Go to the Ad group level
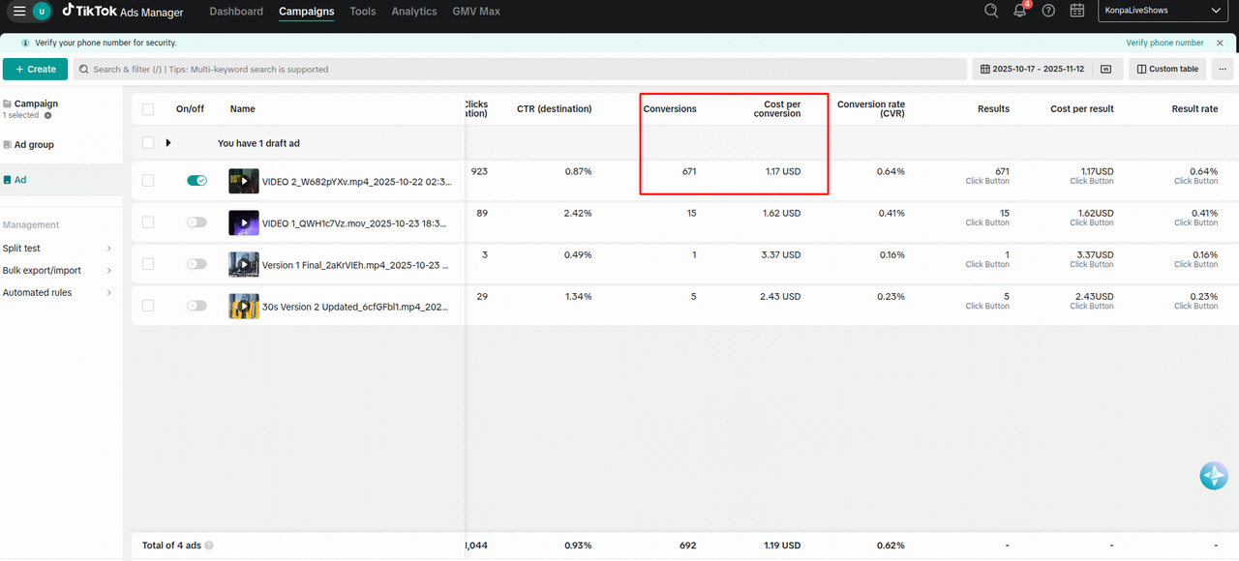Screen dimensions: 1239x561 click(34, 145)
